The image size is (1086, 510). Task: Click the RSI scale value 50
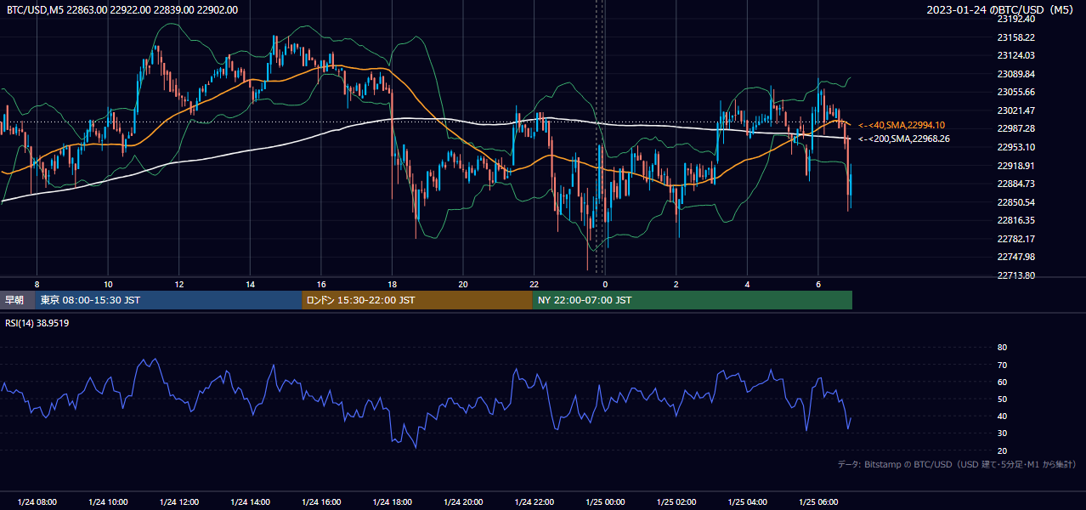pos(1002,399)
